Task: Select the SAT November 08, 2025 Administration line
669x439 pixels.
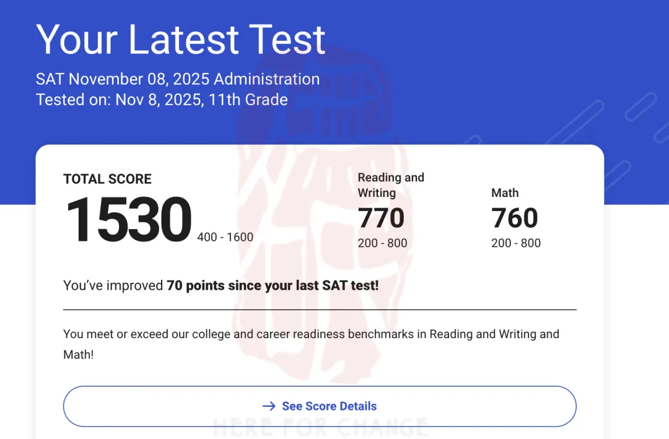Action: [178, 79]
